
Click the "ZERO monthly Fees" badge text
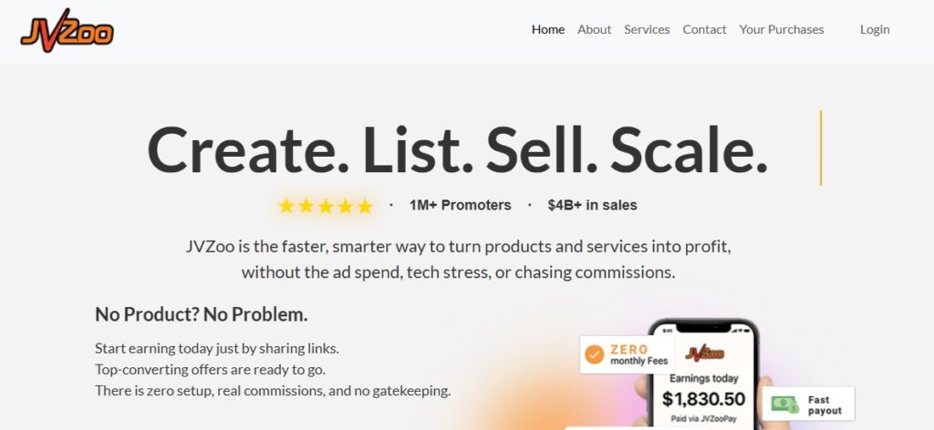click(x=638, y=355)
